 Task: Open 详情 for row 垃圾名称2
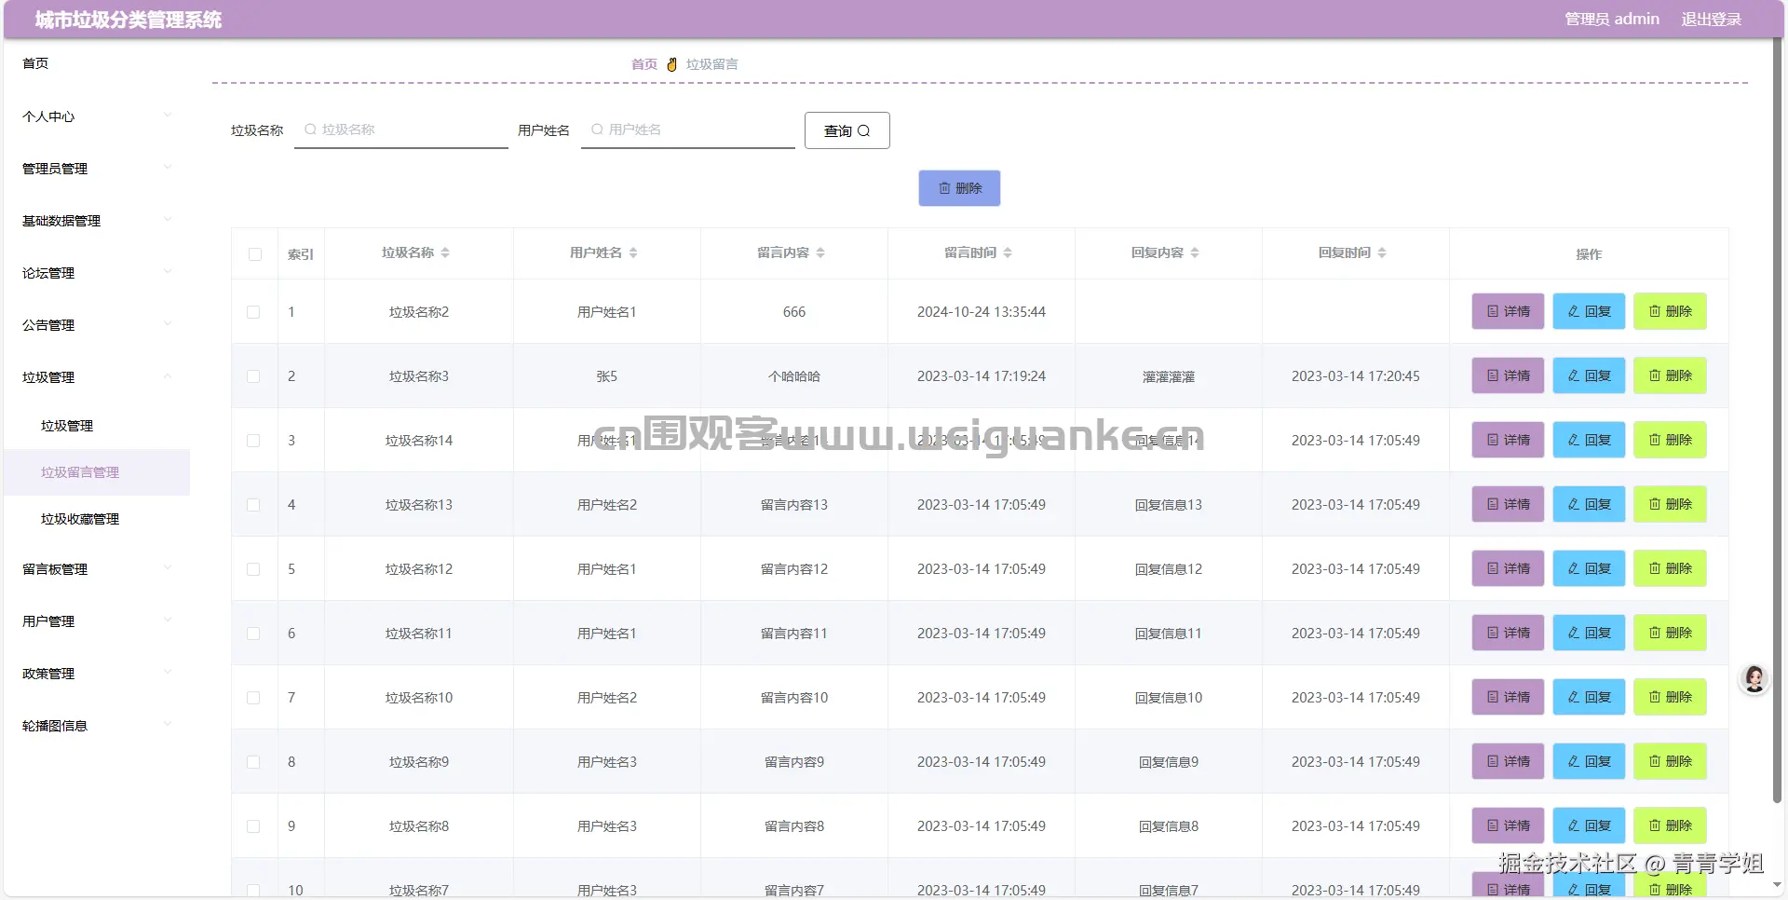coord(1508,311)
